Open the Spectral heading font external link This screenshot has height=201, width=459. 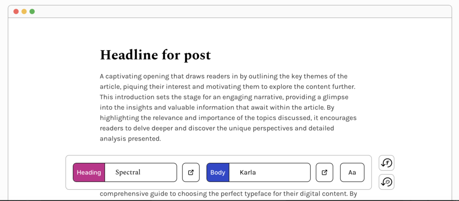pos(191,172)
